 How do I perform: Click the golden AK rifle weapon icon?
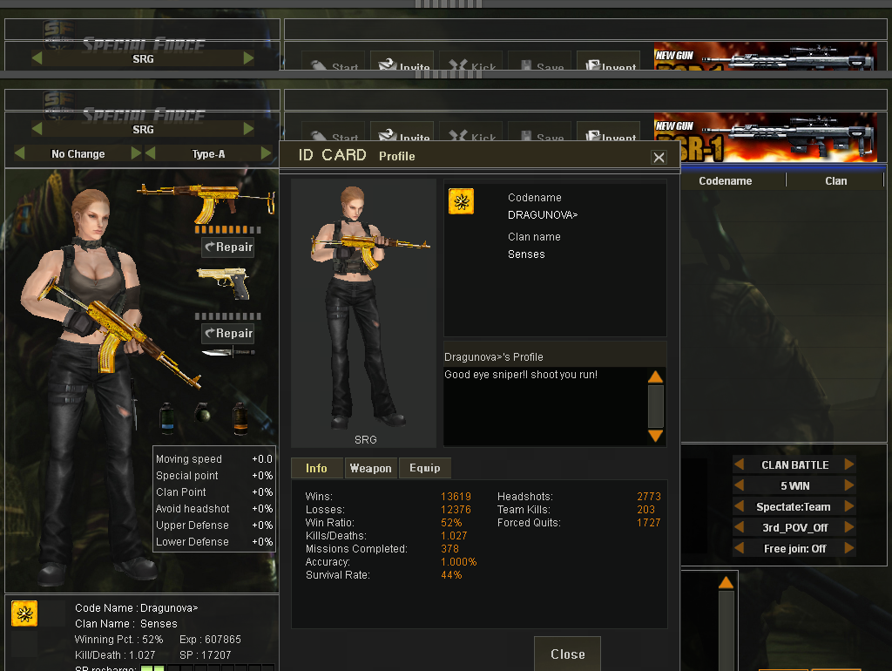click(206, 203)
